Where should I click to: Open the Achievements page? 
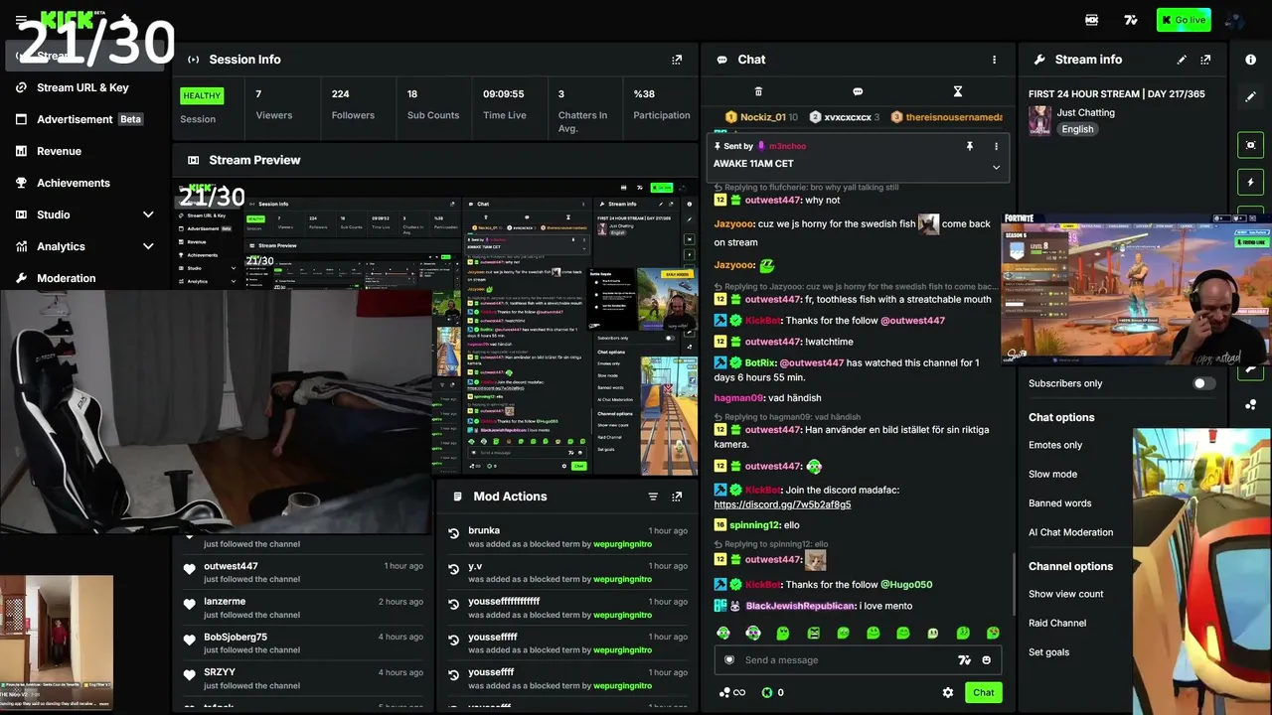[84, 183]
